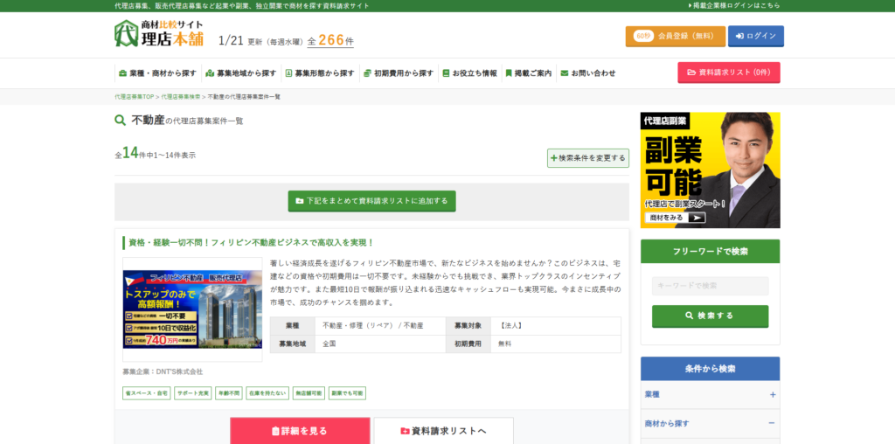Select 初期費用から探す navigation item
895x444 pixels.
click(398, 73)
